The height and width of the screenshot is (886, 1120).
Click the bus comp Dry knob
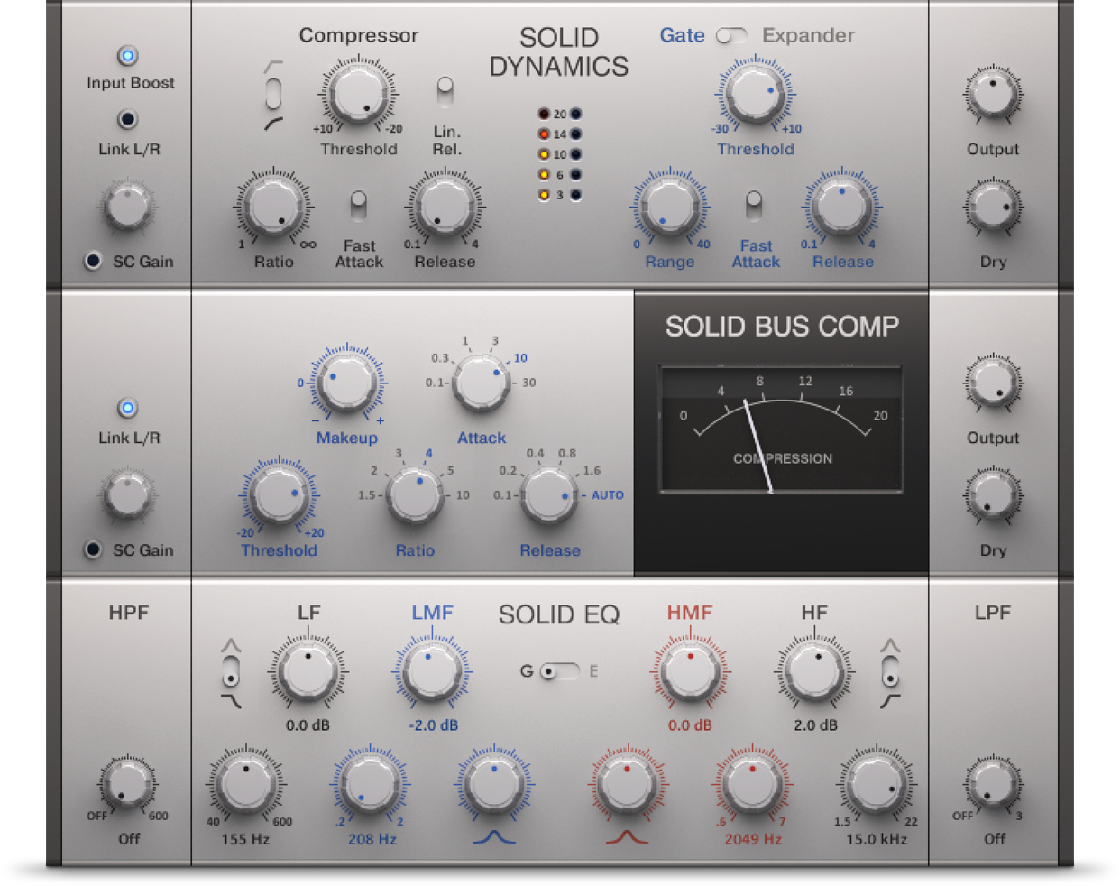[x=993, y=496]
